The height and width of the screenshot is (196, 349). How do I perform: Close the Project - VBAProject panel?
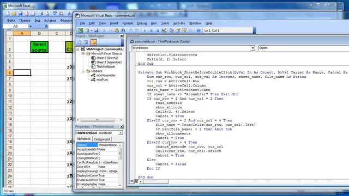[x=122, y=36]
